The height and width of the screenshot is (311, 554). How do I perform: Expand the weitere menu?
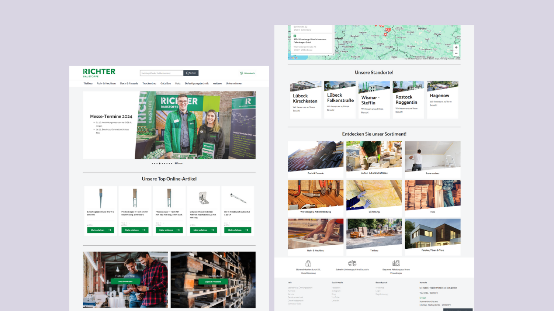click(217, 83)
